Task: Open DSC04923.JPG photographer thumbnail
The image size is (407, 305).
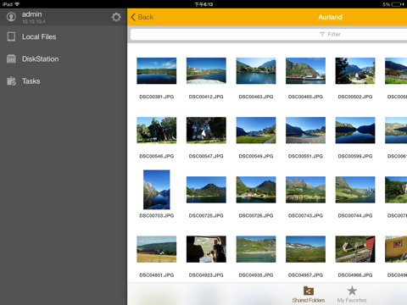Action: pyautogui.click(x=206, y=249)
